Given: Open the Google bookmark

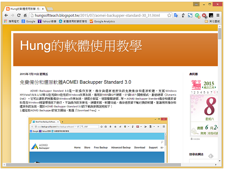Looking at the screenshot, I should pyautogui.click(x=29, y=21).
